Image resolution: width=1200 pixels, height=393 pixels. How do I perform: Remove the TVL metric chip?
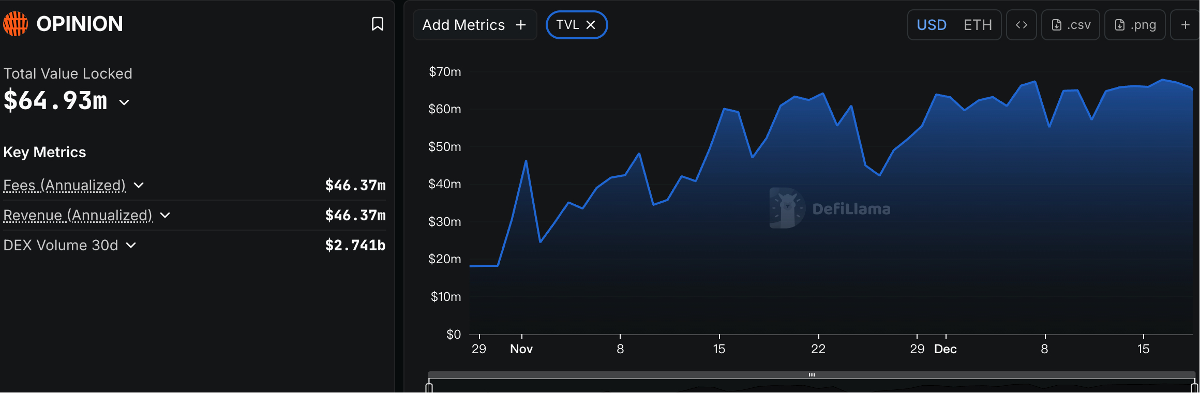[x=591, y=25]
